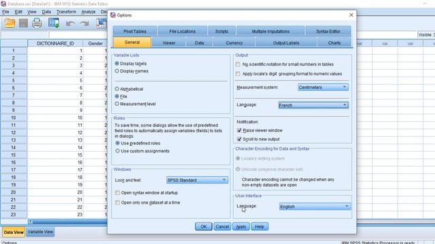Switch to the Scripts tab

coord(222,31)
